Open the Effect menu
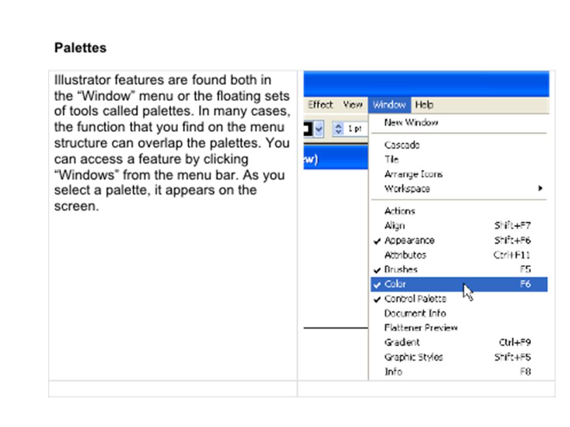This screenshot has height=427, width=570. [320, 105]
